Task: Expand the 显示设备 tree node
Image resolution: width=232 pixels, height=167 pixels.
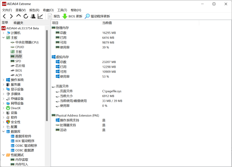Action: (x=3, y=89)
